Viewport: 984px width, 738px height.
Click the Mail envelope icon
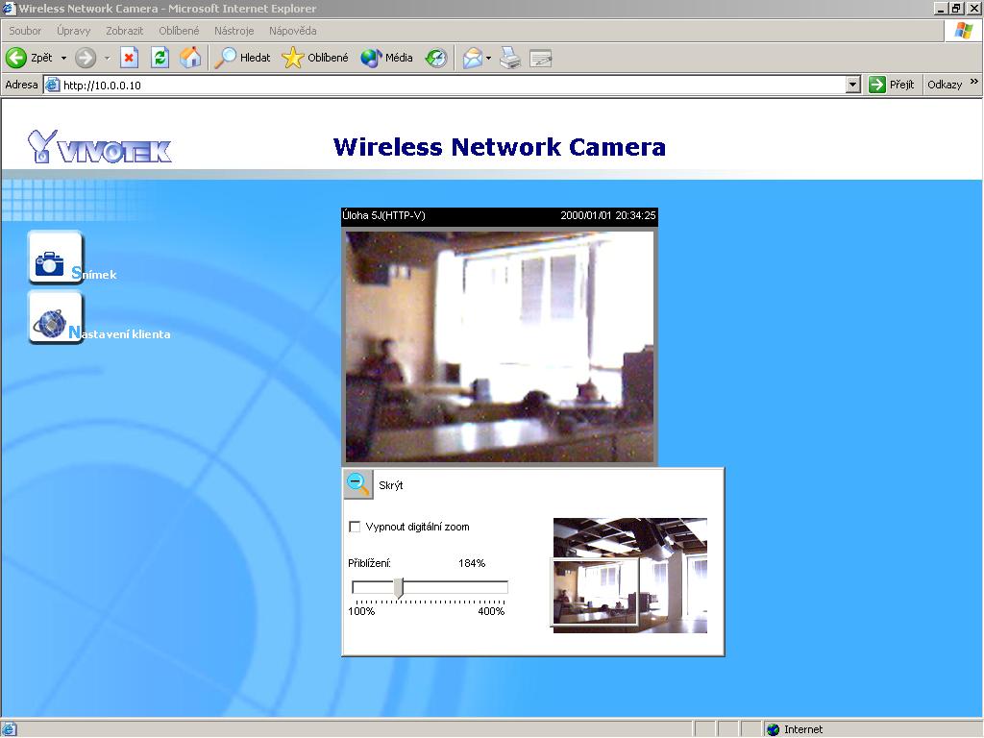click(x=473, y=58)
